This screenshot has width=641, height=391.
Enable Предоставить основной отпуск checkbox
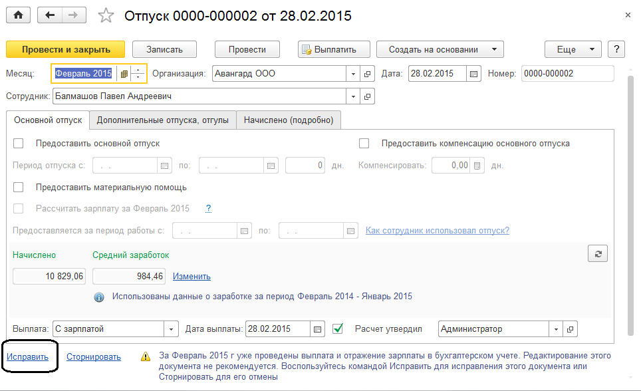tap(19, 143)
